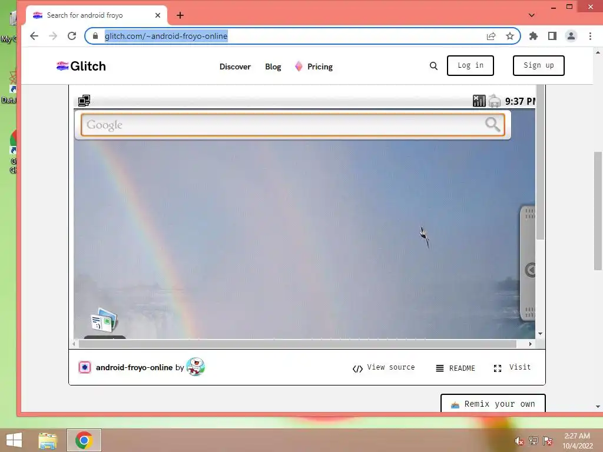Tap the Android app drawer side handle
603x452 pixels.
pyautogui.click(x=528, y=263)
